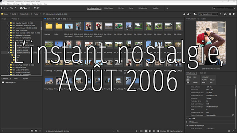The height and width of the screenshot is (133, 237).
Task: Open the Publier panel tab
Action: 203,19
